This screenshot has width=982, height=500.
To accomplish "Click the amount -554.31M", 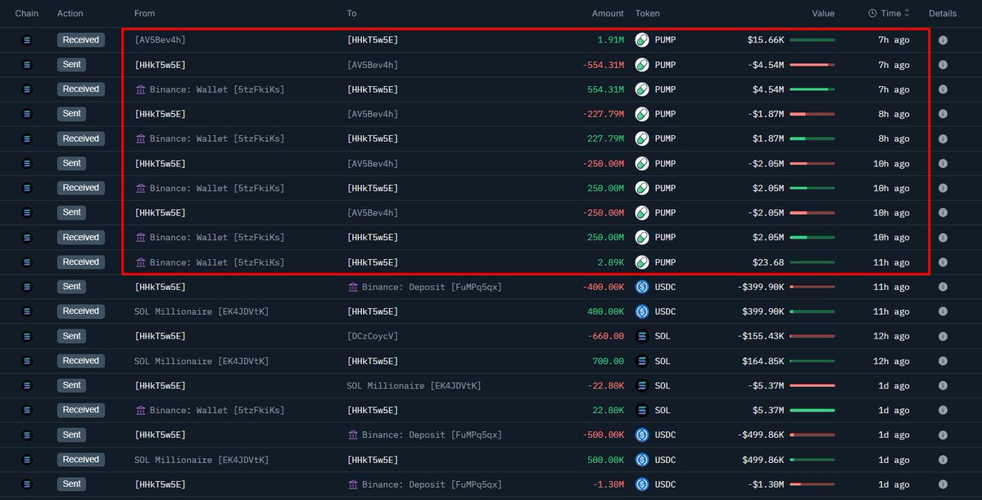I will (x=603, y=65).
